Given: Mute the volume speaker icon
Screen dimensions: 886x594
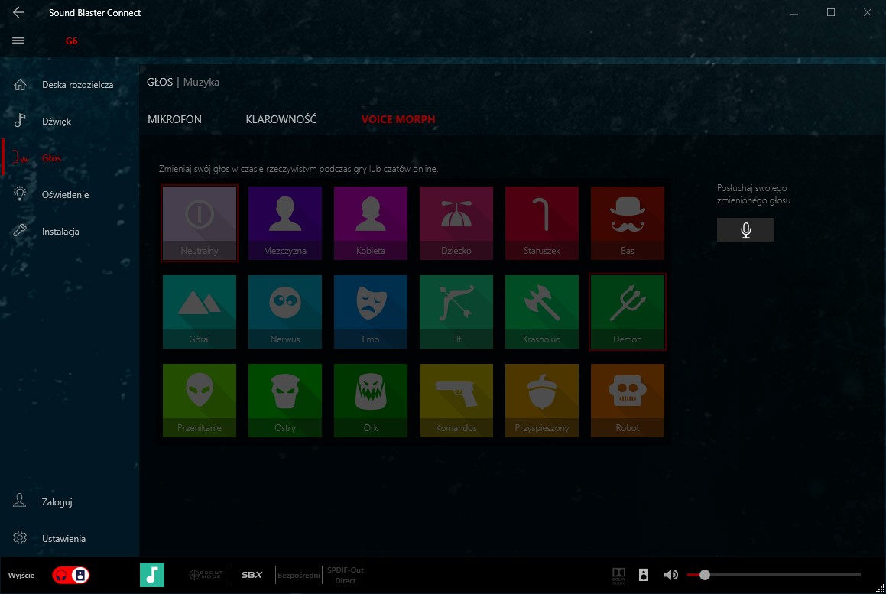Looking at the screenshot, I should [670, 576].
